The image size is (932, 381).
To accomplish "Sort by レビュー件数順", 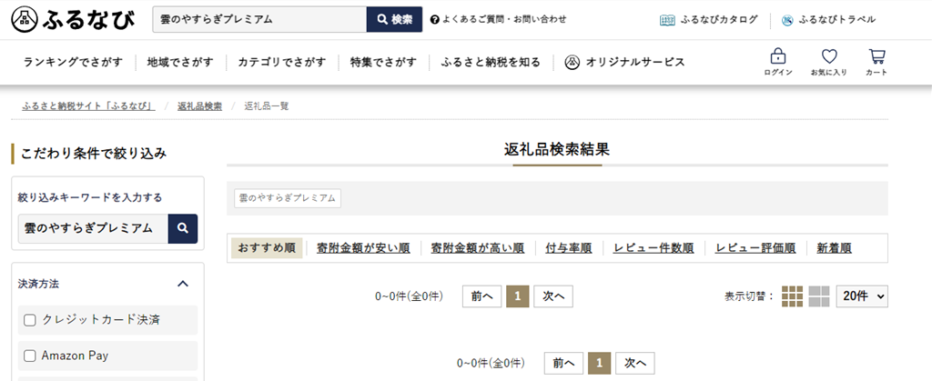I will [x=653, y=248].
